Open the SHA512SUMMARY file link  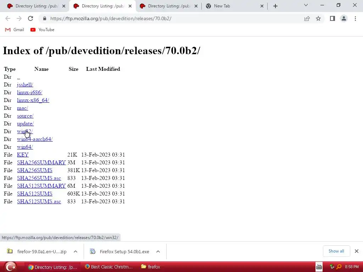[41, 186]
